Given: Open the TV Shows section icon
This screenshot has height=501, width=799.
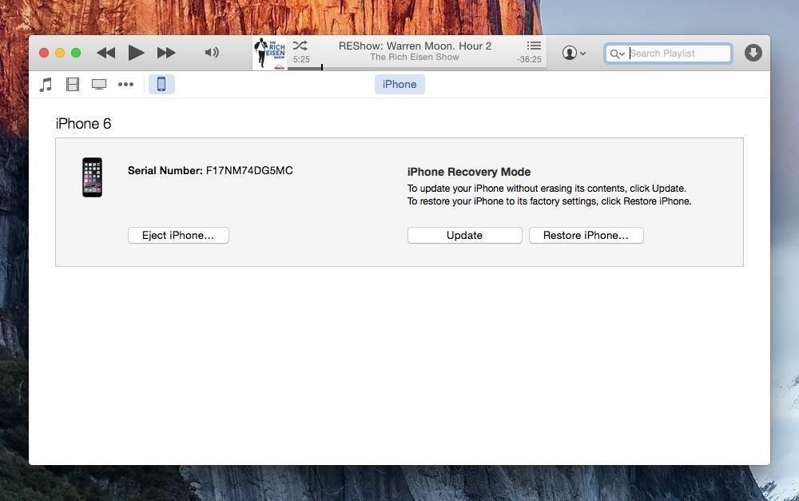Looking at the screenshot, I should pyautogui.click(x=98, y=84).
